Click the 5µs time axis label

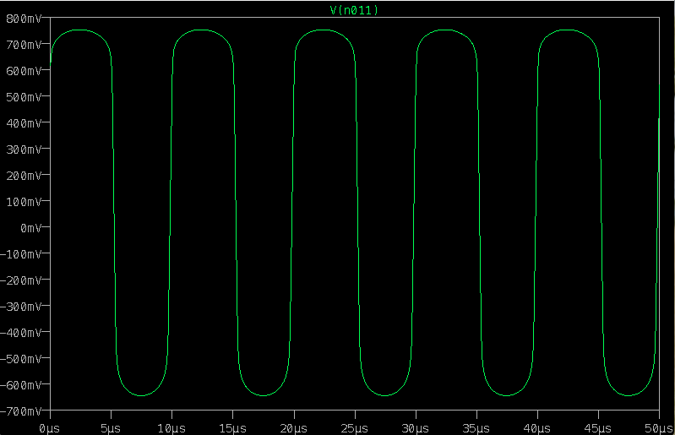coord(111,428)
